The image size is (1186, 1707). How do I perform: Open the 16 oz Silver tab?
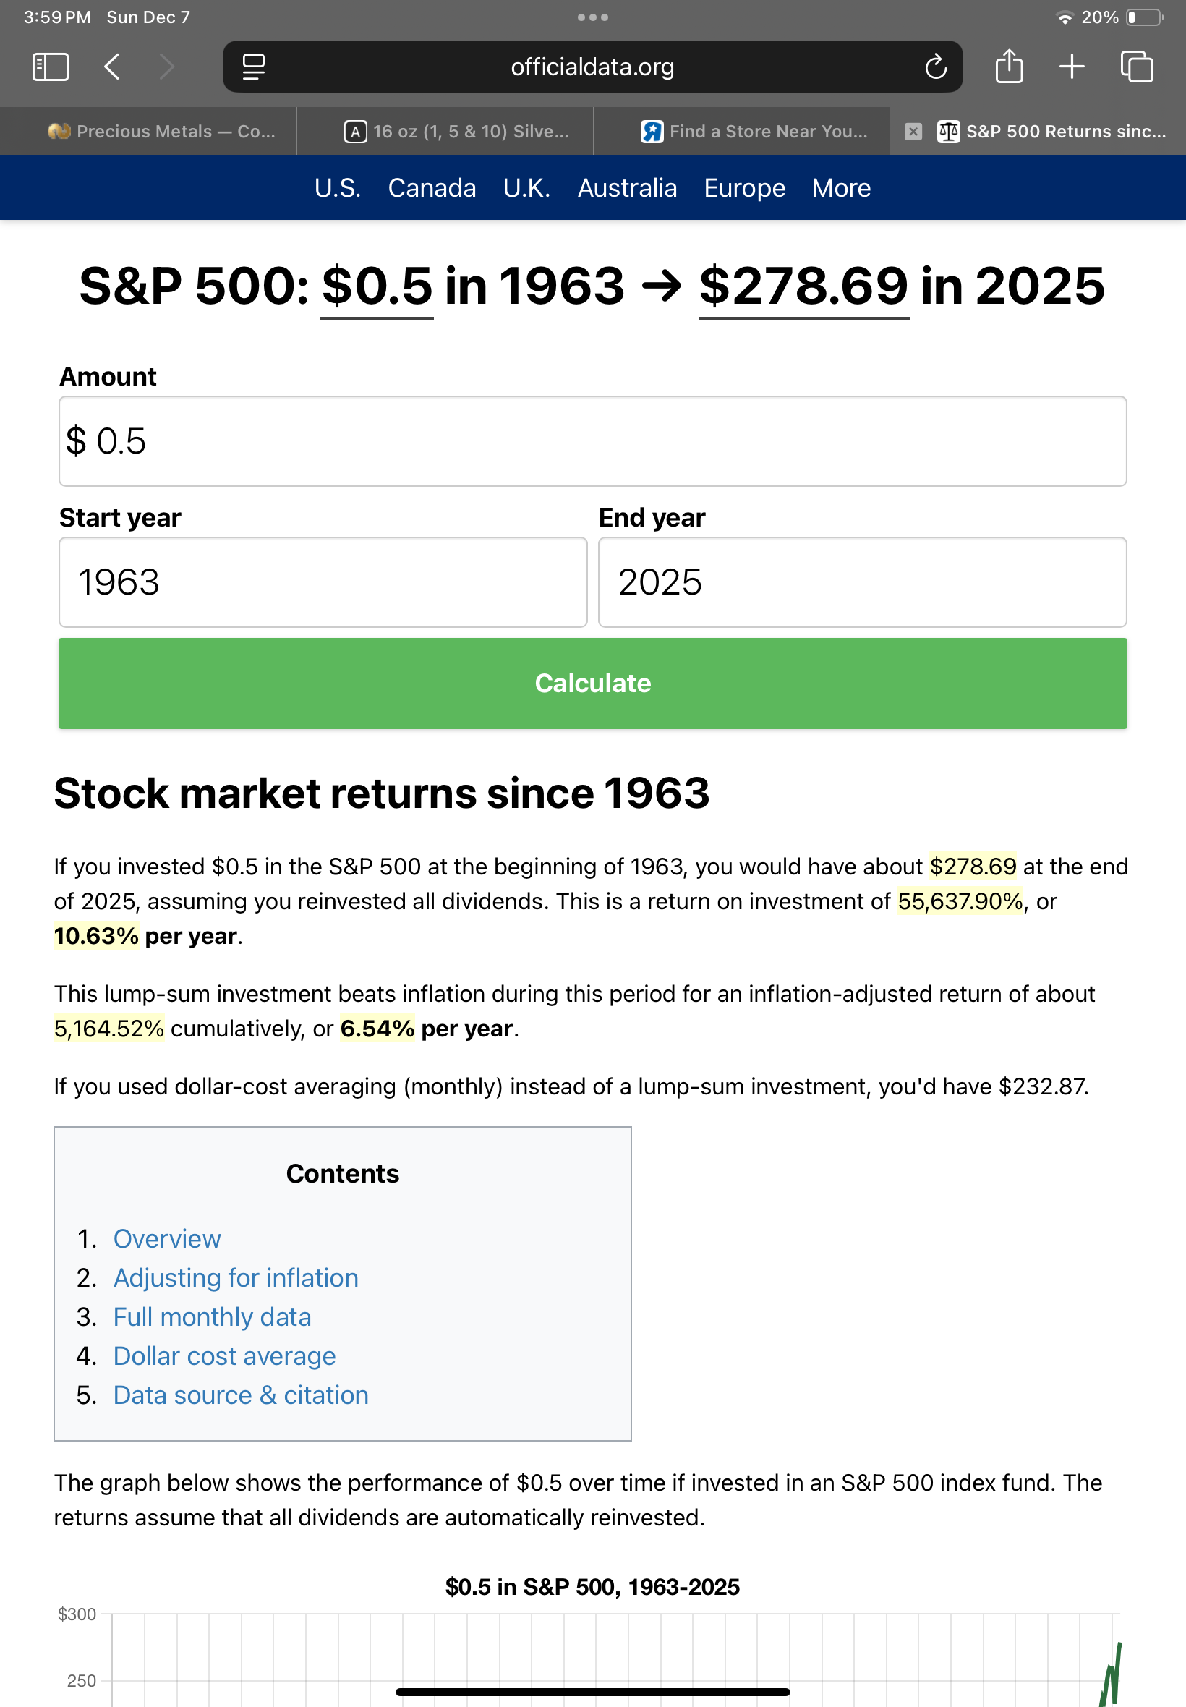457,132
